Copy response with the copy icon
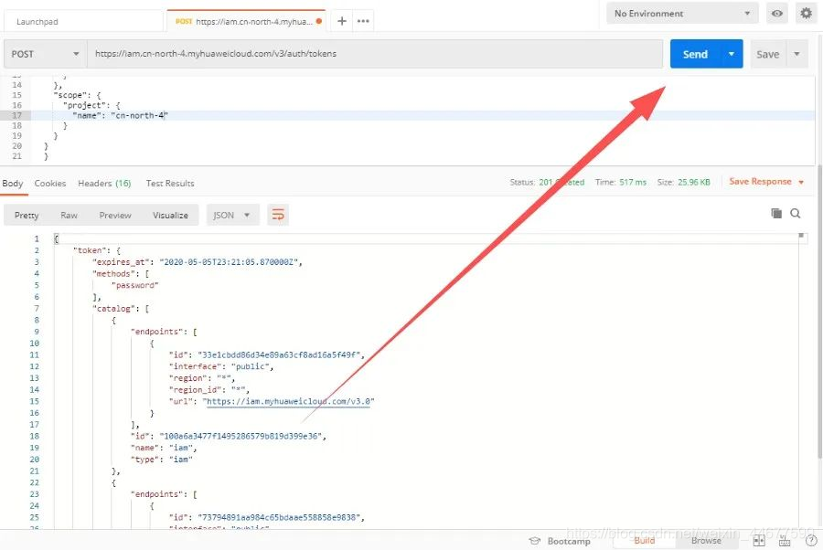 (775, 213)
